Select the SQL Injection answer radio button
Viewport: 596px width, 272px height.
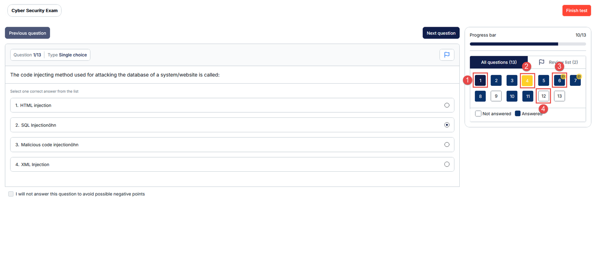447,125
